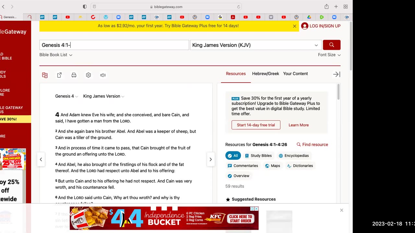The image size is (415, 233).
Task: Show Safari tab overview grid
Action: click(346, 6)
